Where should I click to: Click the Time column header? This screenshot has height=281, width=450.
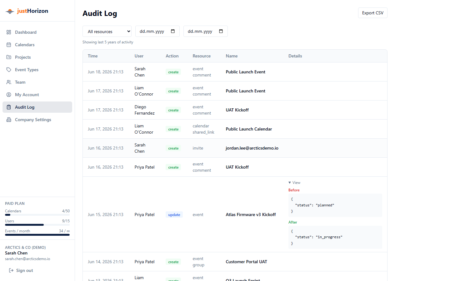(92, 56)
